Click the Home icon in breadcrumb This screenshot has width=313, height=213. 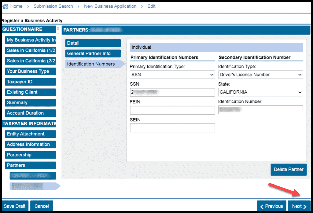tap(5, 6)
